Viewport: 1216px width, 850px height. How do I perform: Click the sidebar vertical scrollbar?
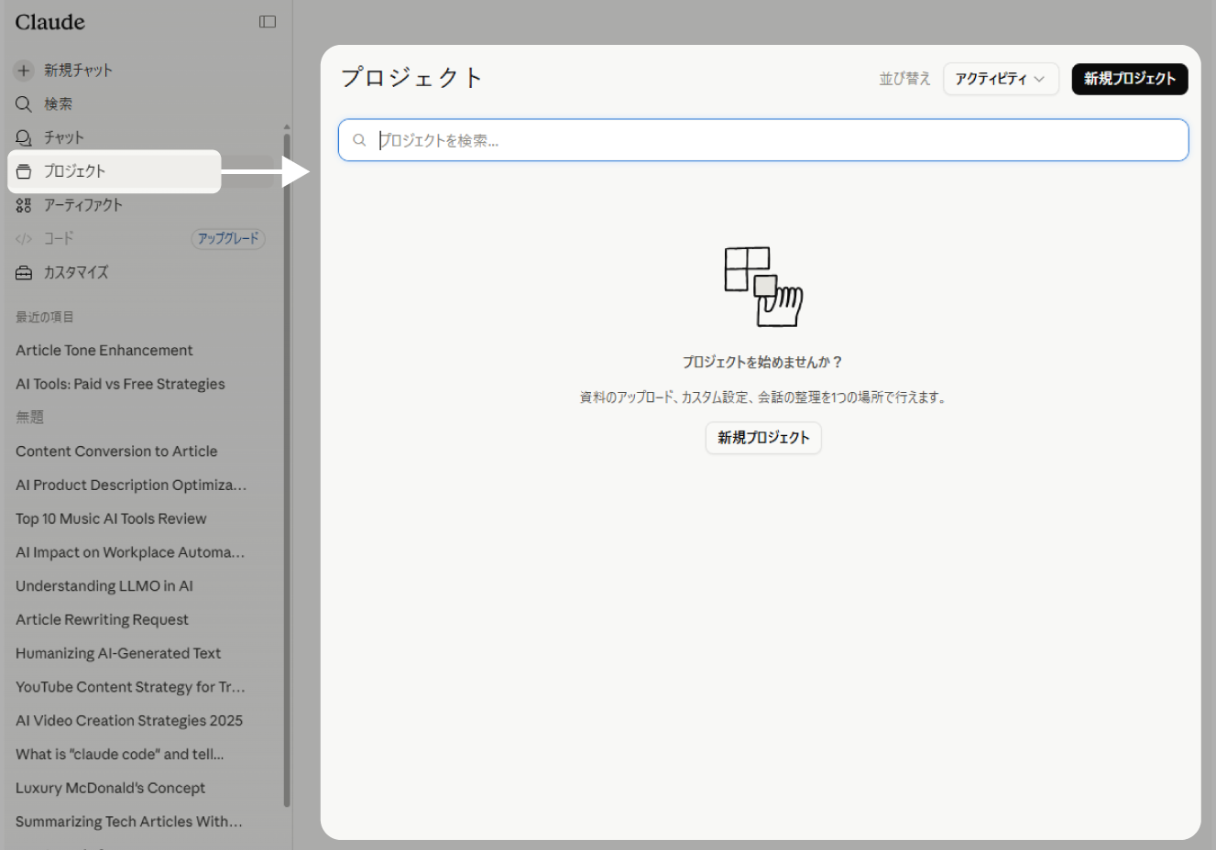287,467
